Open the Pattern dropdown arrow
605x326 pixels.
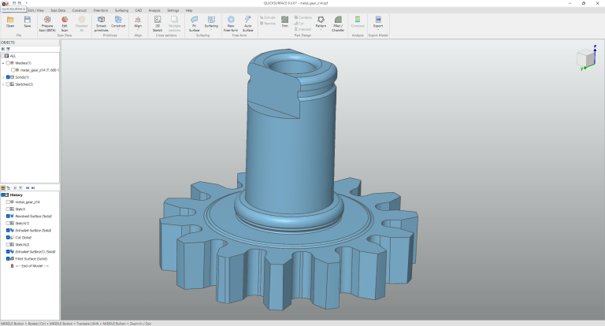click(321, 30)
